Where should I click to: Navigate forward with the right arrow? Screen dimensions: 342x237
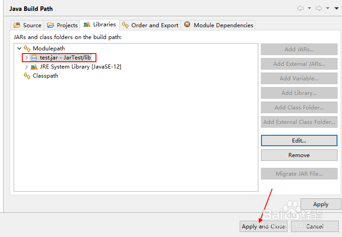319,8
